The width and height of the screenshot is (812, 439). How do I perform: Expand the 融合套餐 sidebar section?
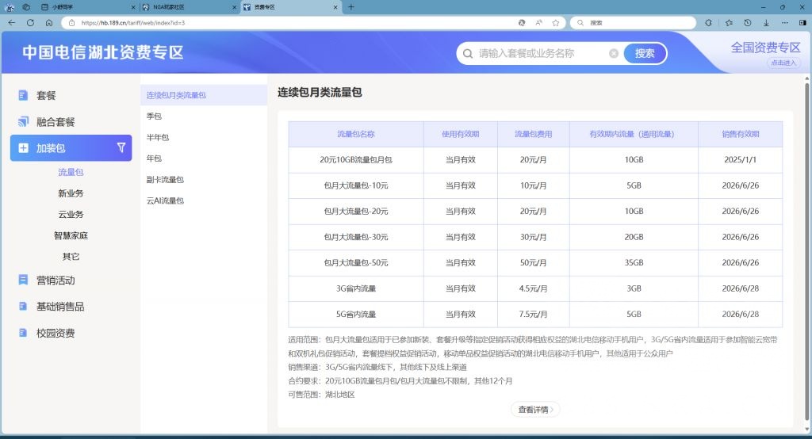[x=56, y=122]
